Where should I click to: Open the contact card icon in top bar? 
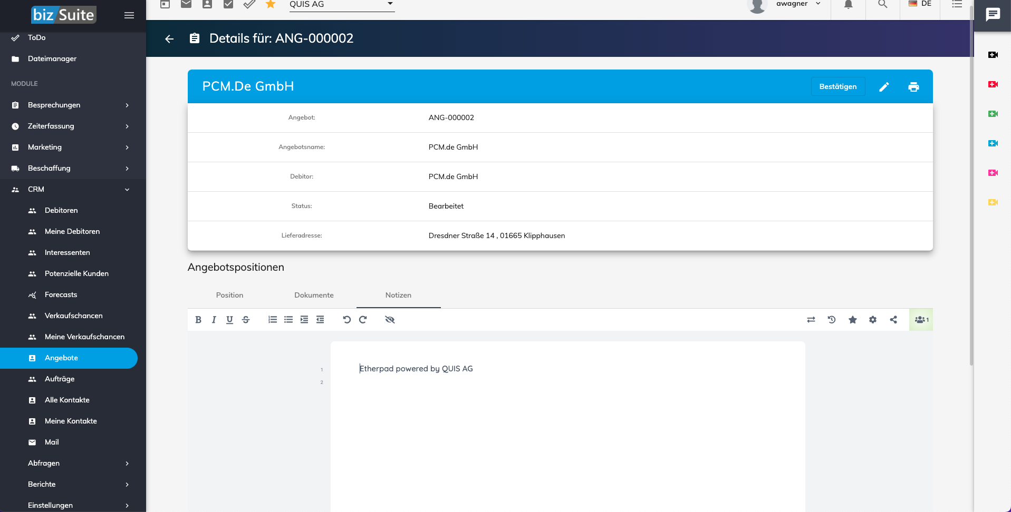click(x=207, y=4)
